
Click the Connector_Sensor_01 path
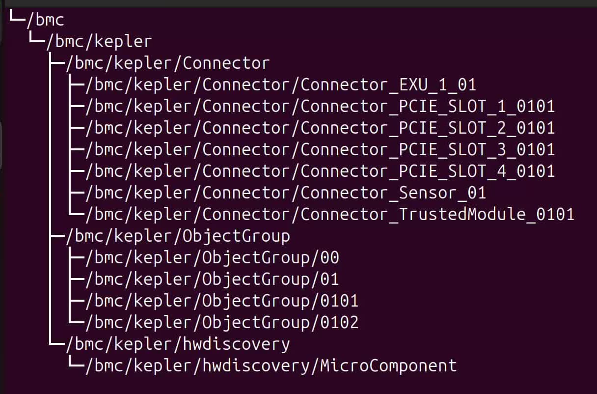click(x=285, y=193)
